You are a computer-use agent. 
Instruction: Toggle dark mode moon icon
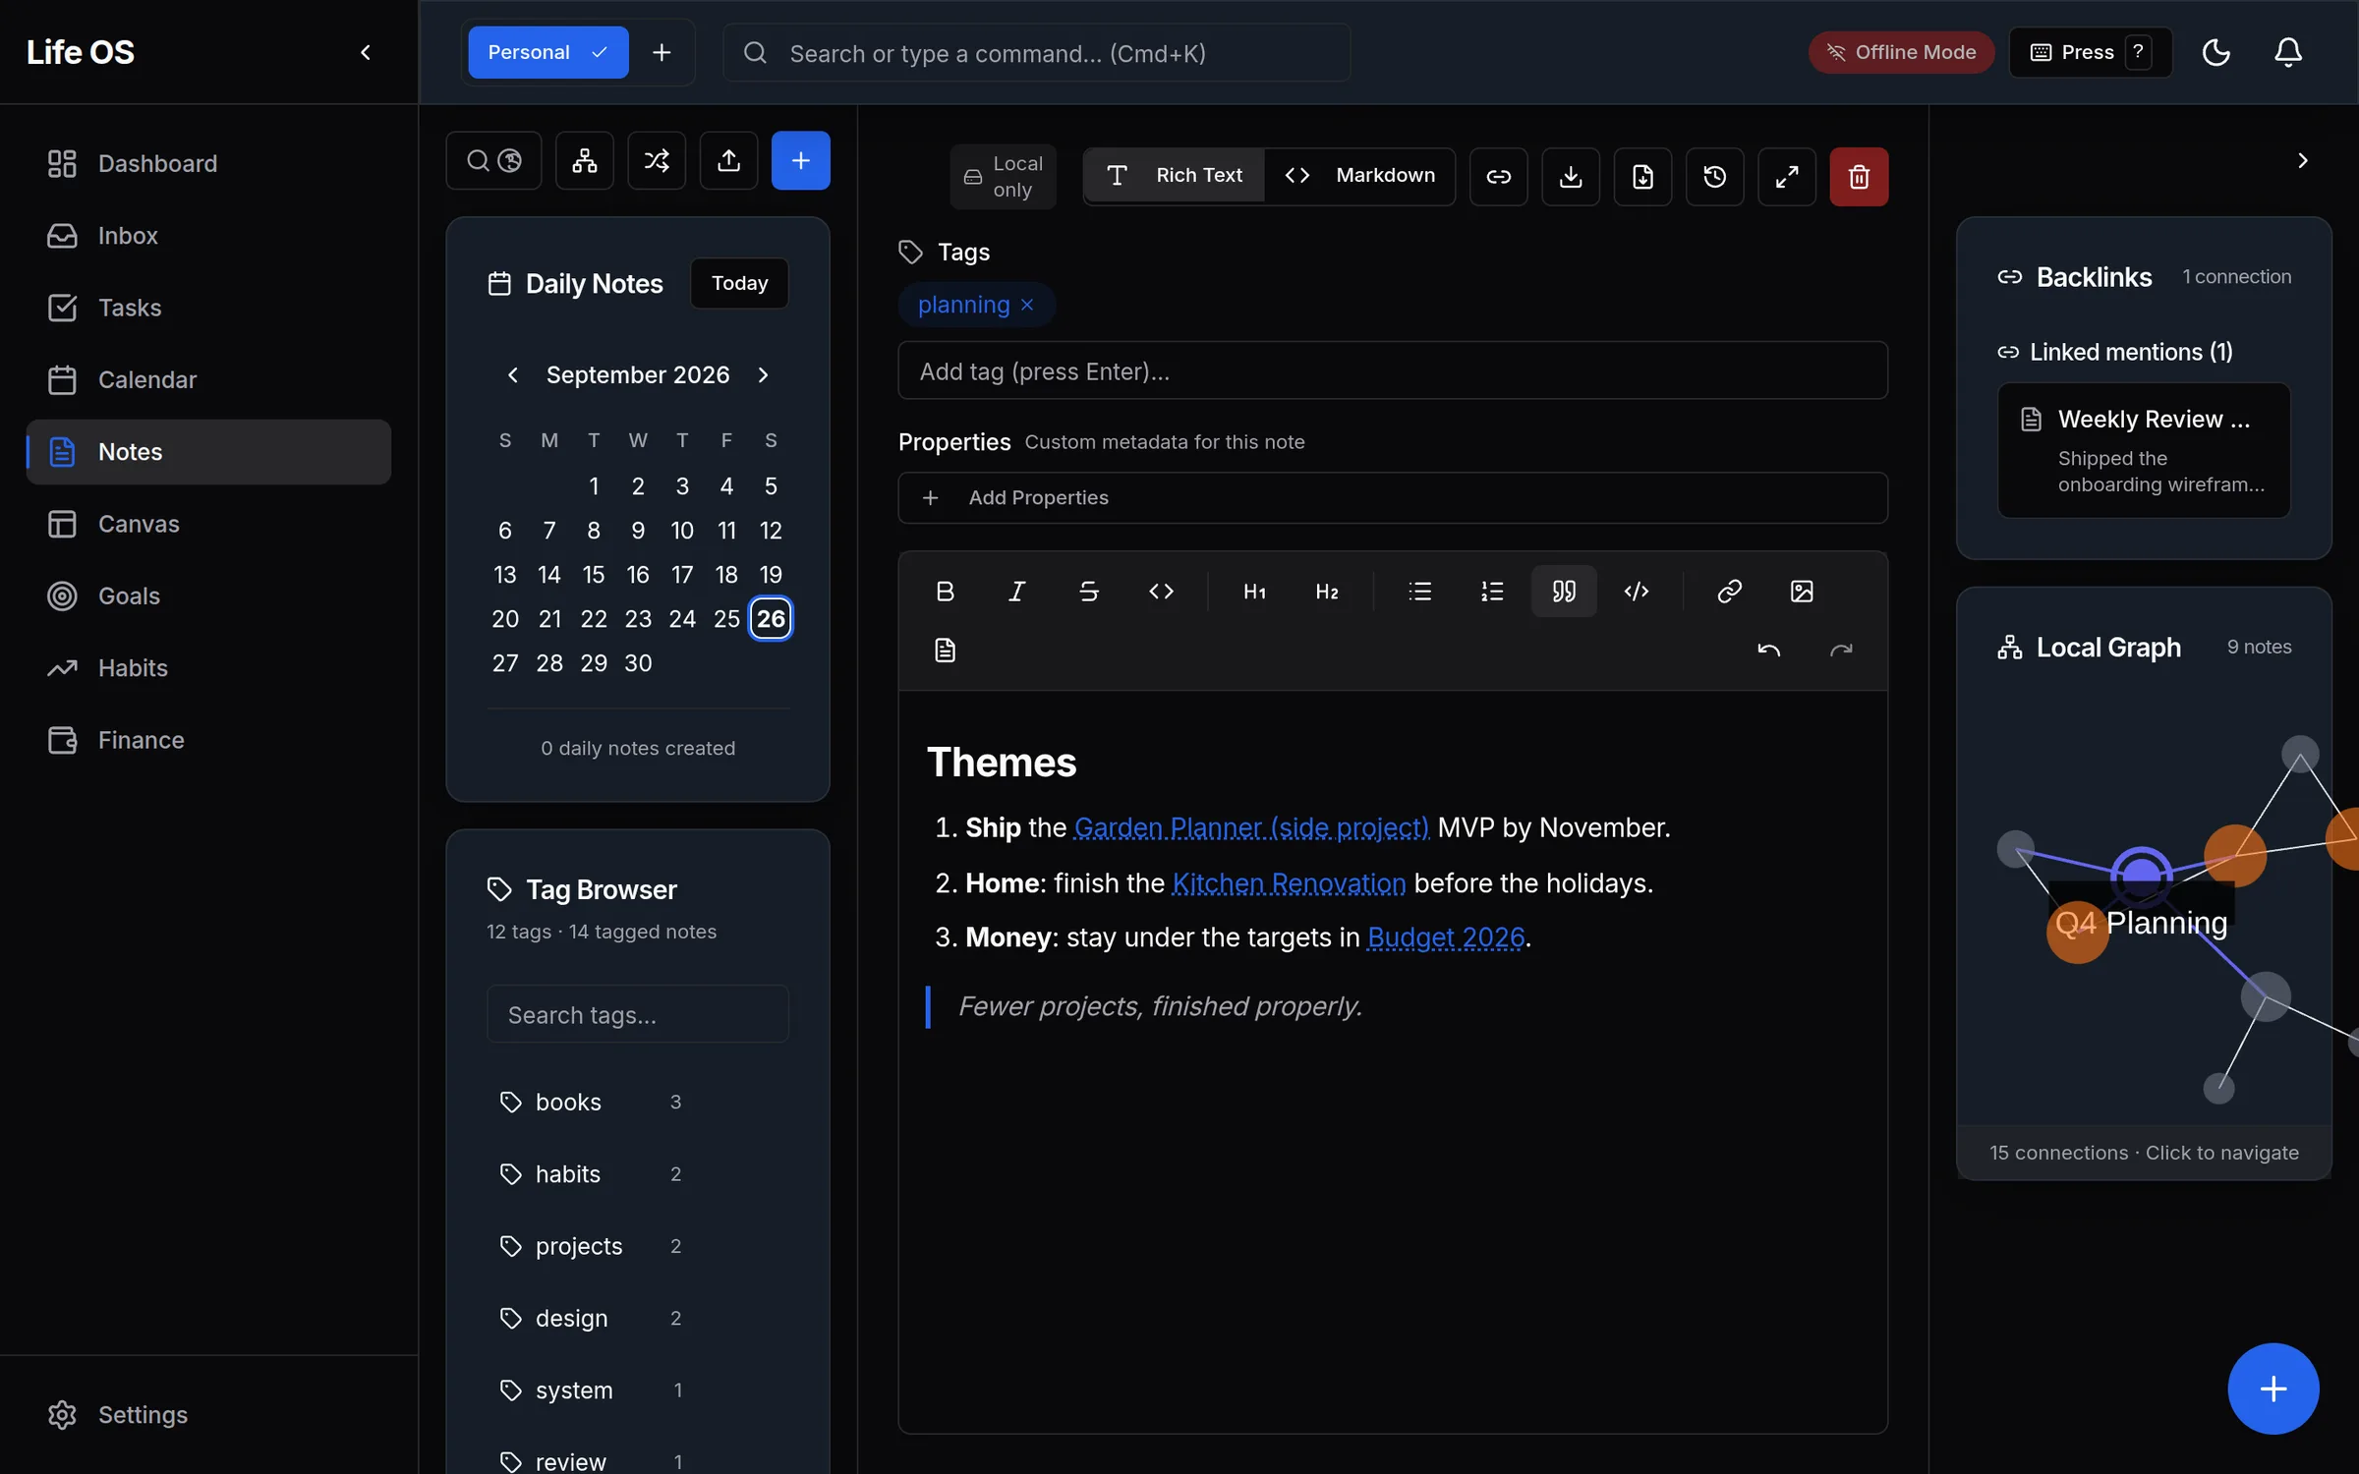(2215, 52)
